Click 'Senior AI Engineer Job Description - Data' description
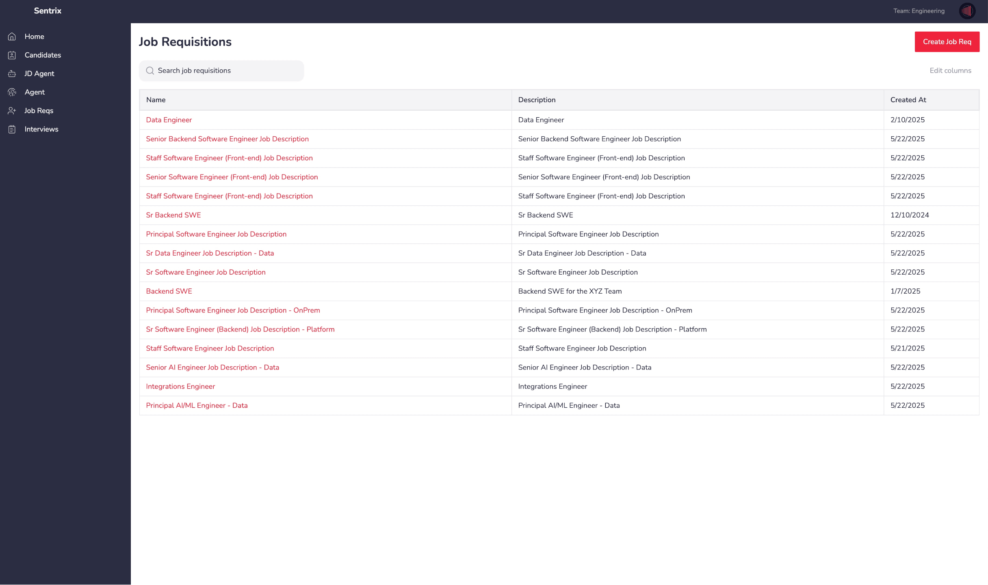Image resolution: width=988 pixels, height=585 pixels. [x=585, y=368]
